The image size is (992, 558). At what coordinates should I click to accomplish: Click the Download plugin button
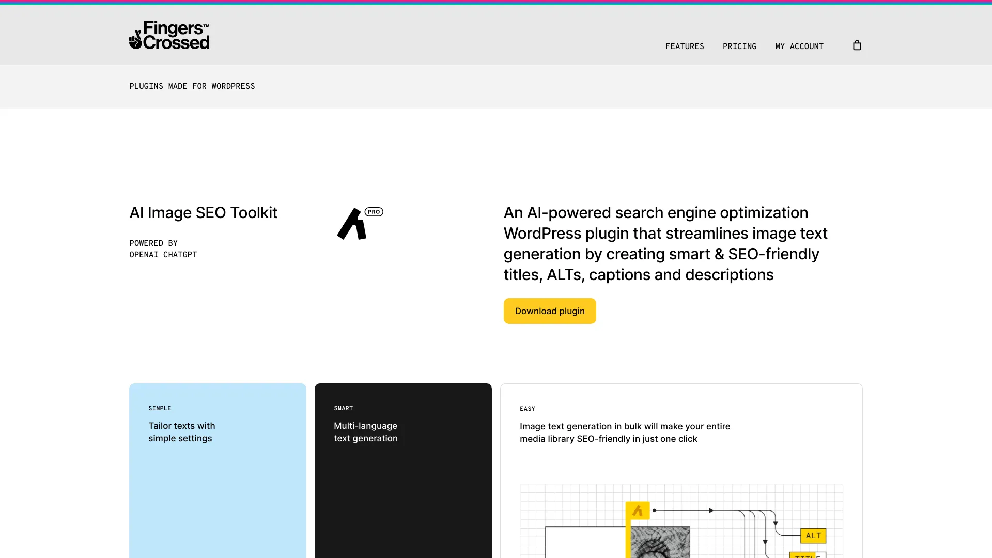point(550,311)
